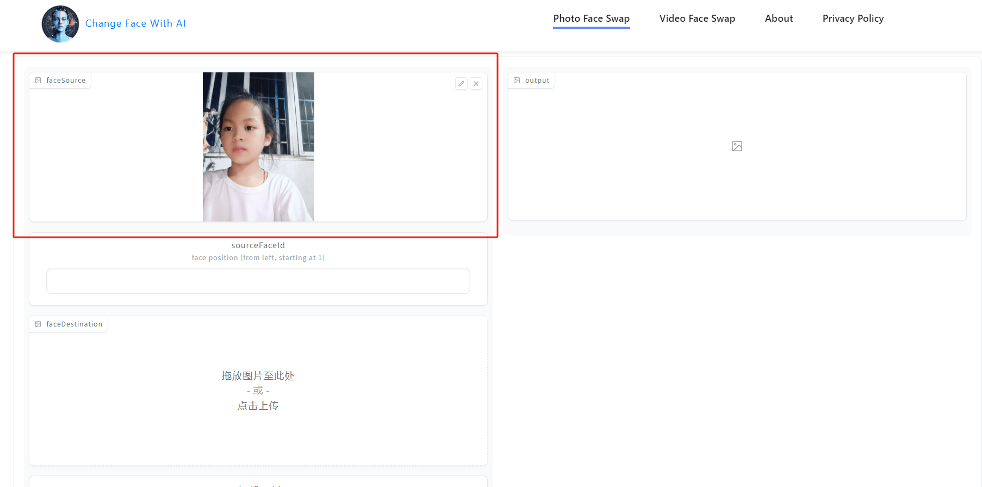Go to the About page
The width and height of the screenshot is (982, 487).
pos(779,19)
